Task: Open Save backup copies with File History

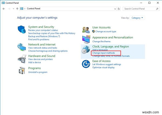Action: pos(52,33)
